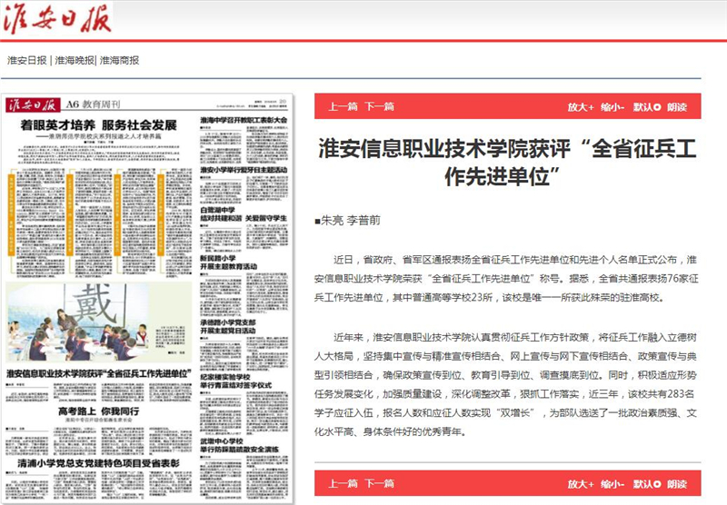Screen dimensions: 727x505
Task: Go to previous article via top 上一篇
Action: (x=343, y=106)
